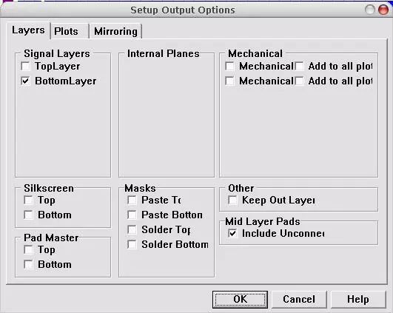Enable Pad Master Top checkbox
Image resolution: width=393 pixels, height=313 pixels.
[x=28, y=250]
